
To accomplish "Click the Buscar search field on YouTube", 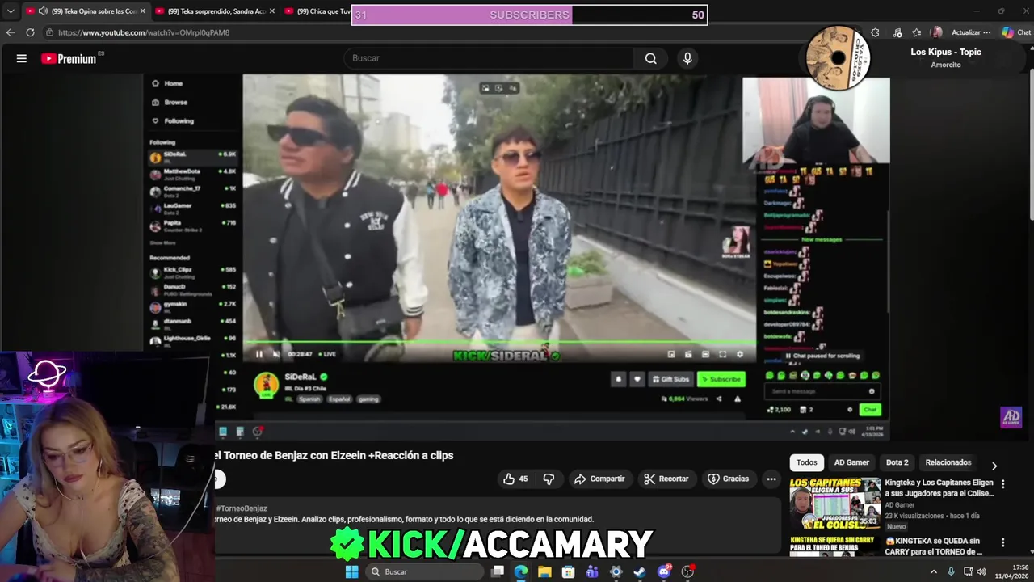I will point(490,58).
